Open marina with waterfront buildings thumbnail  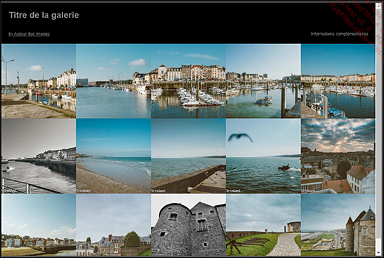[x=189, y=81]
